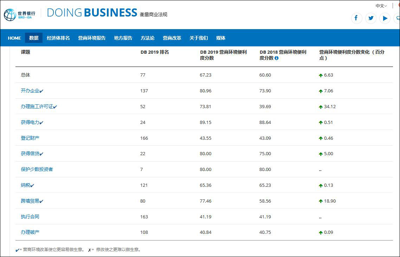Open the 关于我们 navigation item

[x=199, y=38]
